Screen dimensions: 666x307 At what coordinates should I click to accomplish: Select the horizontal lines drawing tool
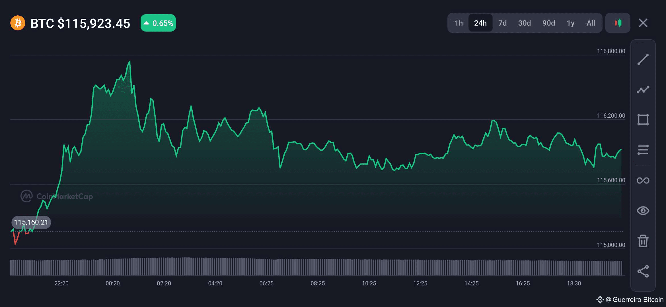point(643,150)
